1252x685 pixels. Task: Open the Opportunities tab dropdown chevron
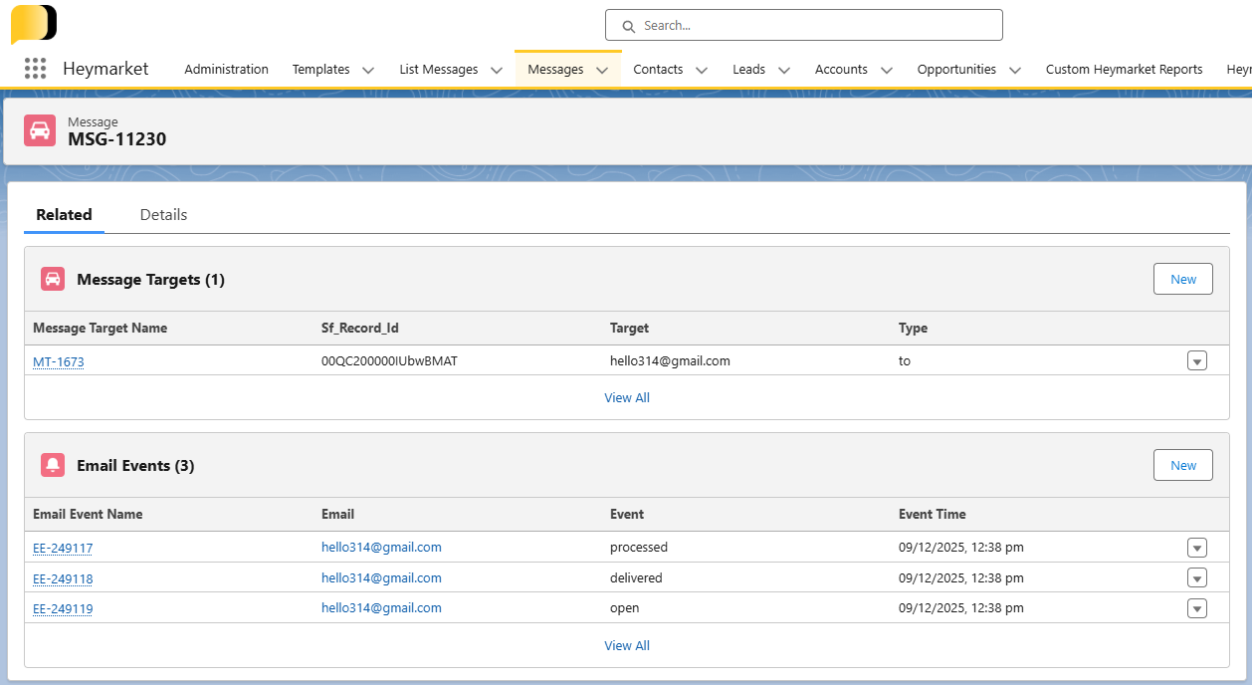tap(1014, 70)
